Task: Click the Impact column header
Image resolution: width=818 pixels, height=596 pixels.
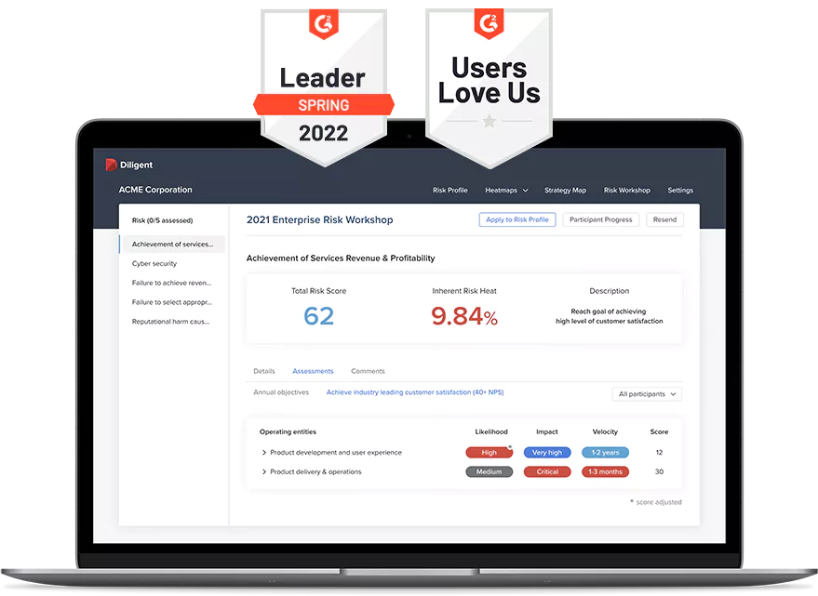Action: pyautogui.click(x=546, y=431)
